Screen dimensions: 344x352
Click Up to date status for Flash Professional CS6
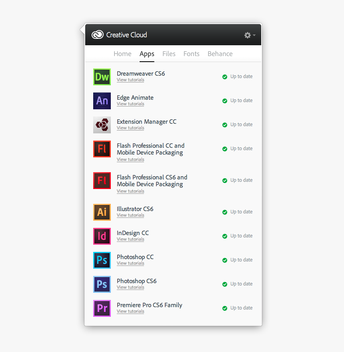point(241,180)
